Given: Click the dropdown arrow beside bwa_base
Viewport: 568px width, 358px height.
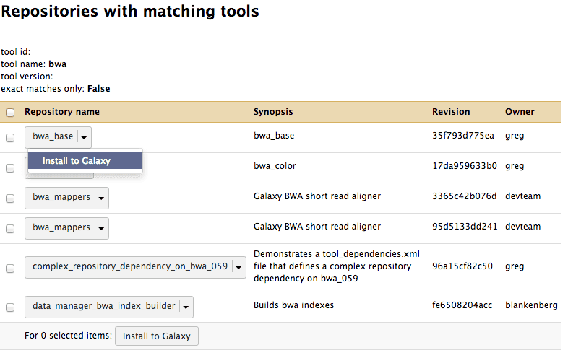Looking at the screenshot, I should coord(85,137).
